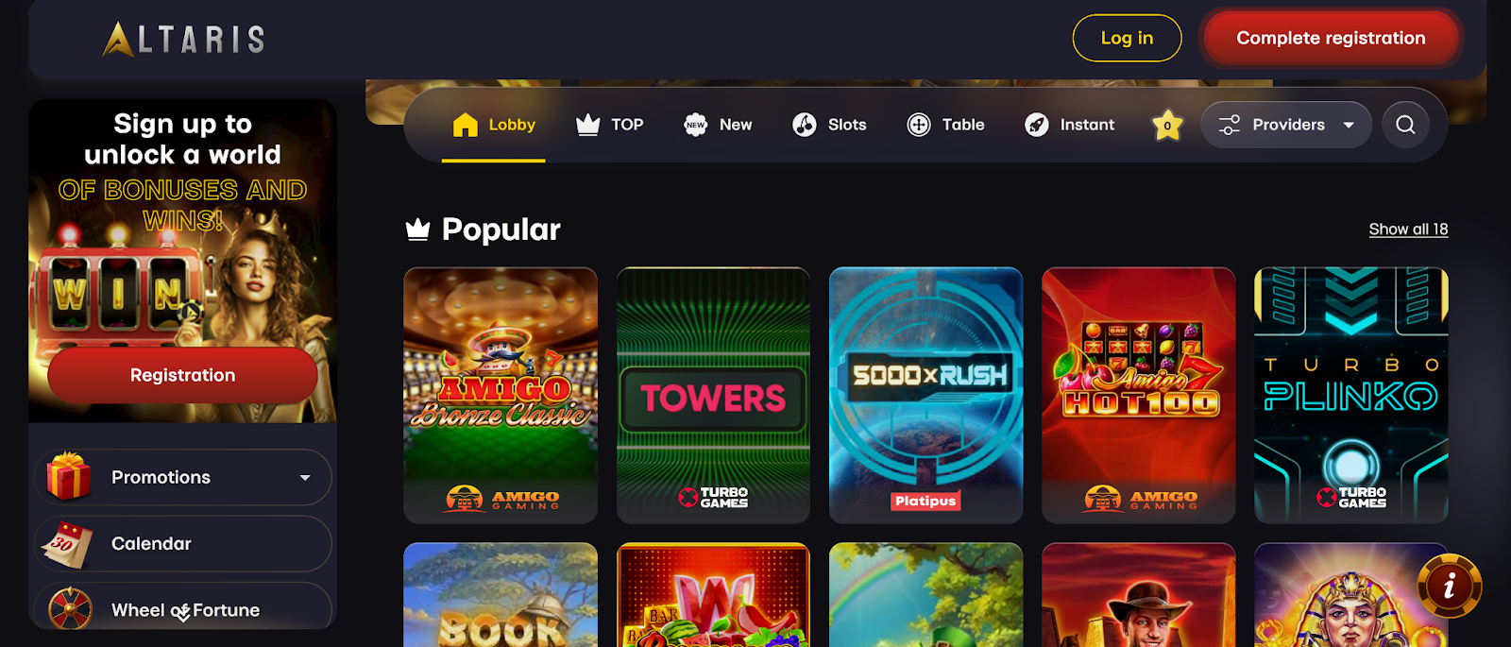This screenshot has width=1511, height=647.
Task: Click the Popular crown icon
Action: 417,230
